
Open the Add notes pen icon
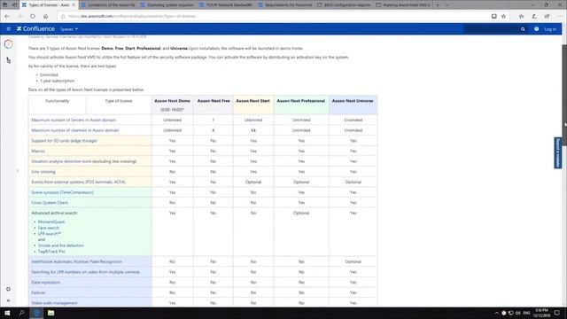coord(534,16)
